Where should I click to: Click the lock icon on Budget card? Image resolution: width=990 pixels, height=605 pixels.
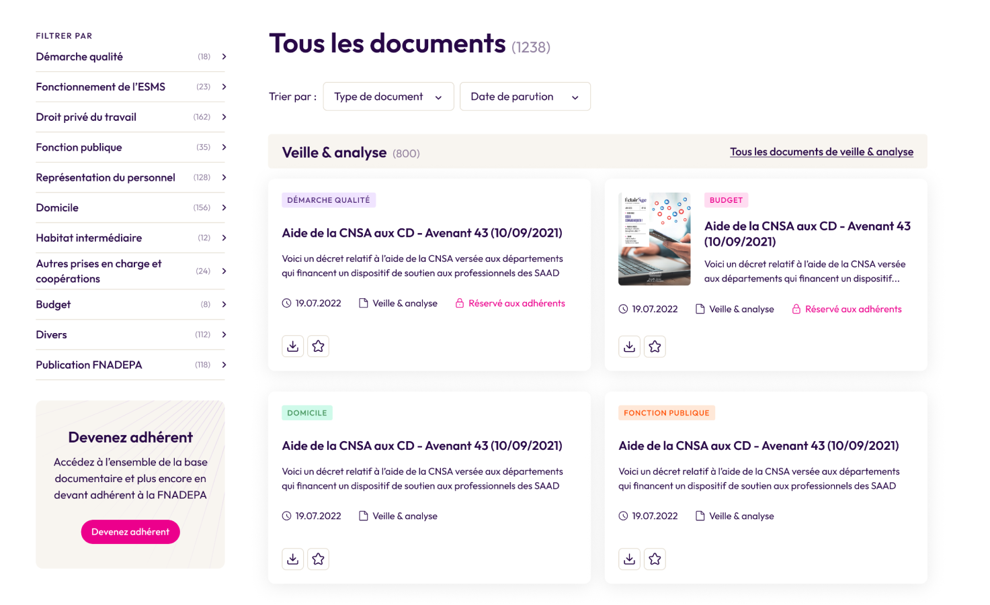796,309
